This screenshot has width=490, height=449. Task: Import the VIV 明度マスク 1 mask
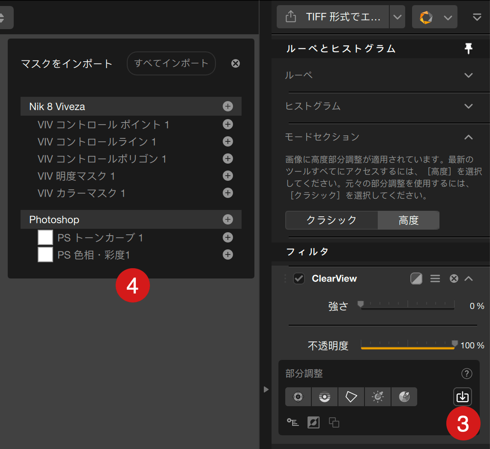228,176
